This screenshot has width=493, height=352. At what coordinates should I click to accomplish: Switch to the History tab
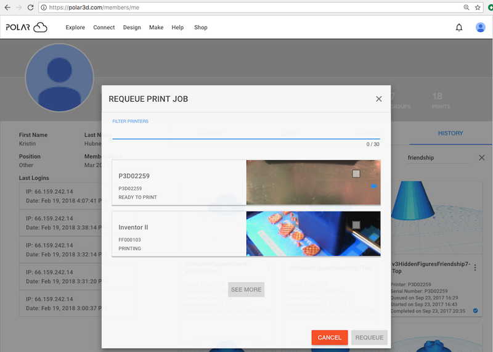(x=450, y=133)
